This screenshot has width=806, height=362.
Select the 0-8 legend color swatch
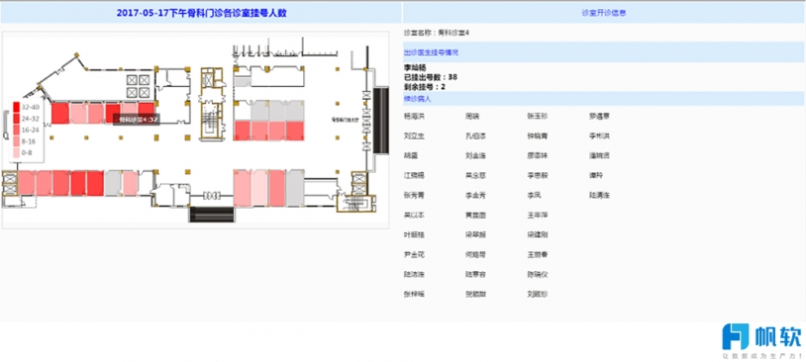click(17, 152)
